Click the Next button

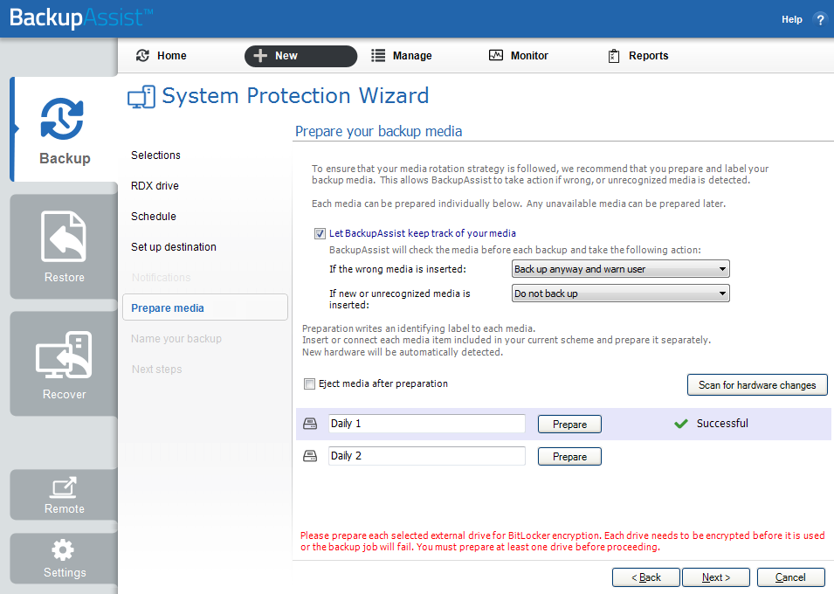(x=716, y=577)
